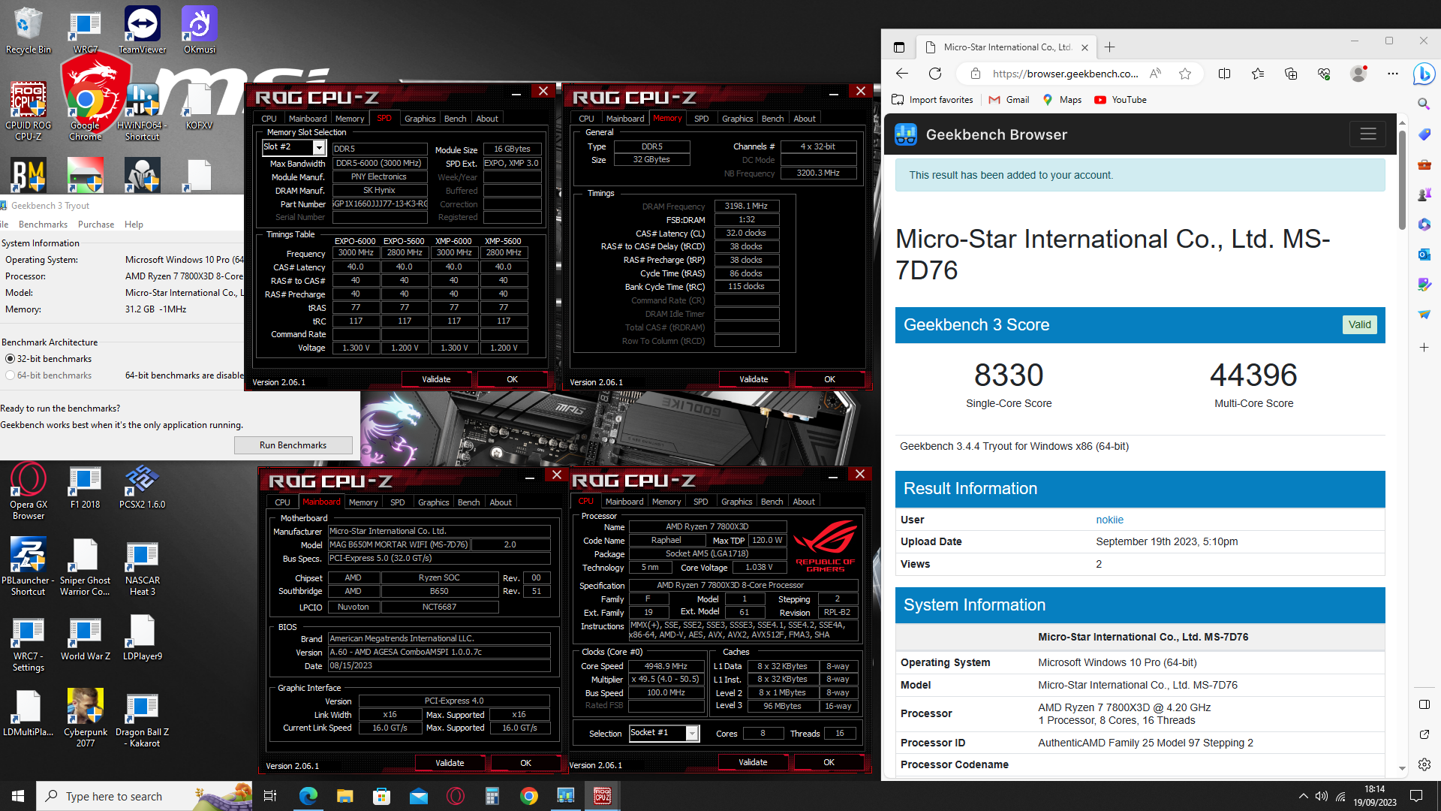Add sidebar app plus icon in Edge
Viewport: 1441px width, 811px height.
tap(1424, 348)
